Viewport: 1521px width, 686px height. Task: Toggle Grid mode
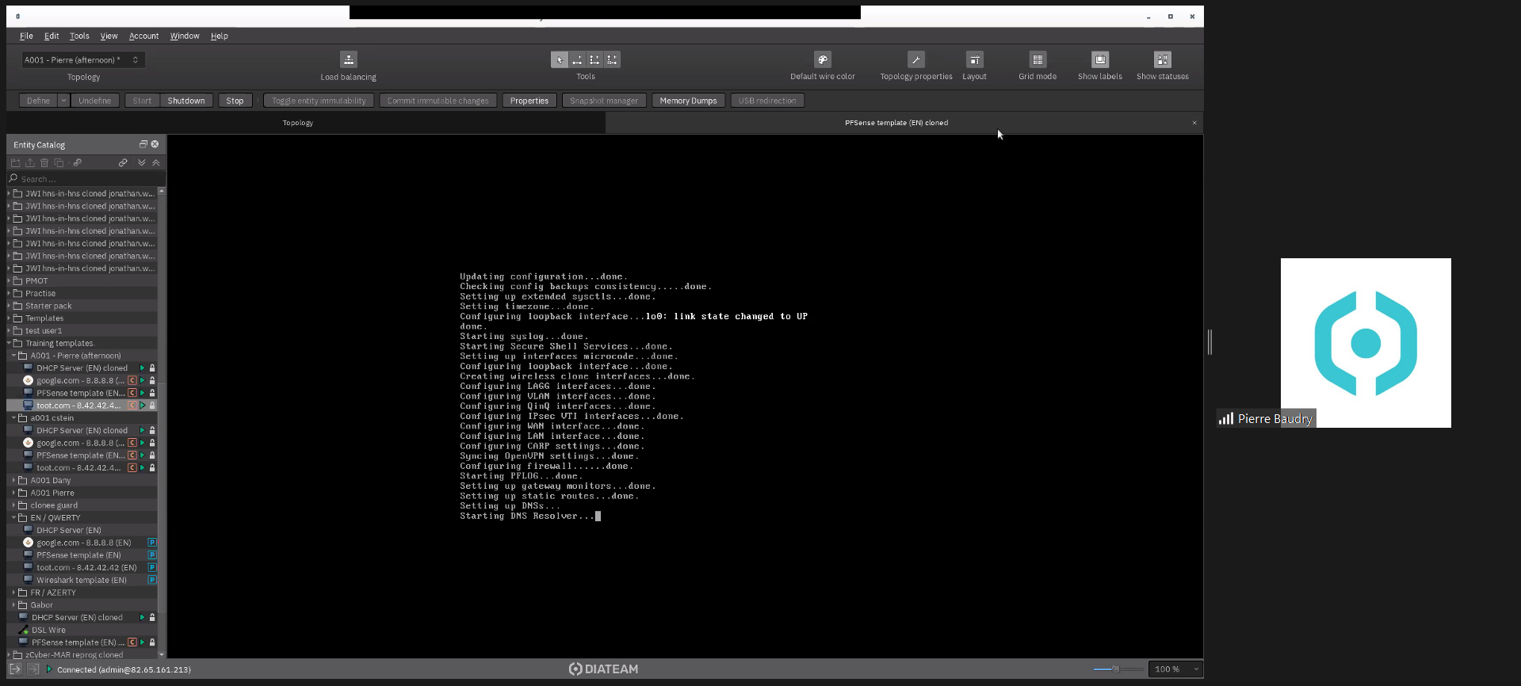[x=1037, y=60]
